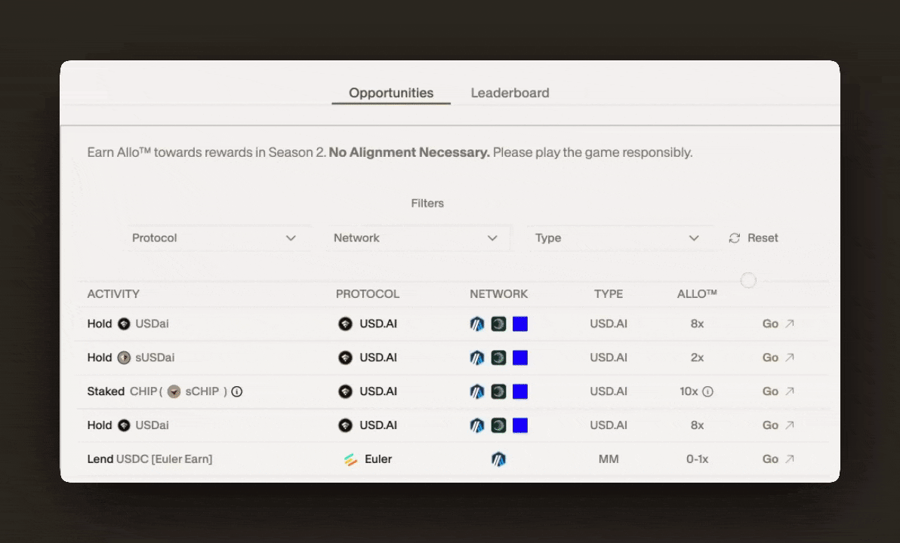Click dark green network icon in sUSDai row
Screen dimensions: 900x543
coord(499,357)
